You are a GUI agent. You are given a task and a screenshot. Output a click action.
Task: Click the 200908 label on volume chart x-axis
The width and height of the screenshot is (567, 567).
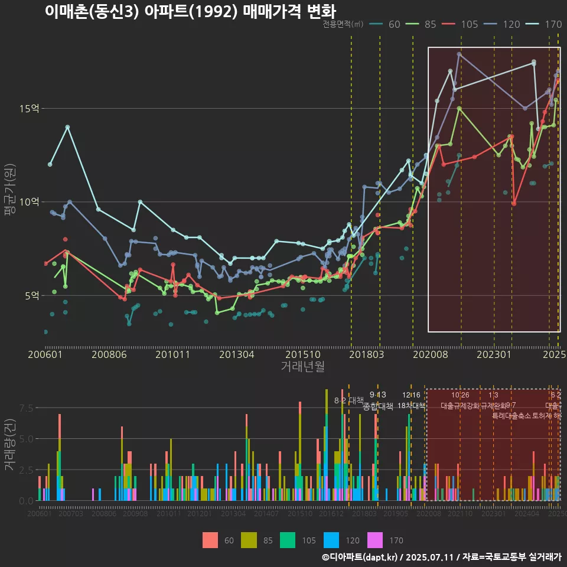[x=135, y=513]
